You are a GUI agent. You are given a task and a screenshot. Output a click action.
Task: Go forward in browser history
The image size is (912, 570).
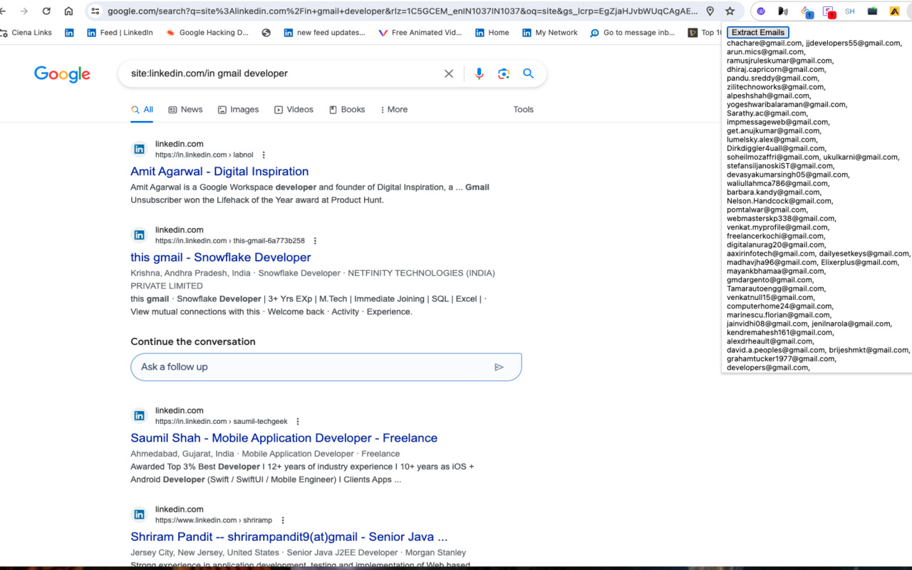click(x=24, y=11)
